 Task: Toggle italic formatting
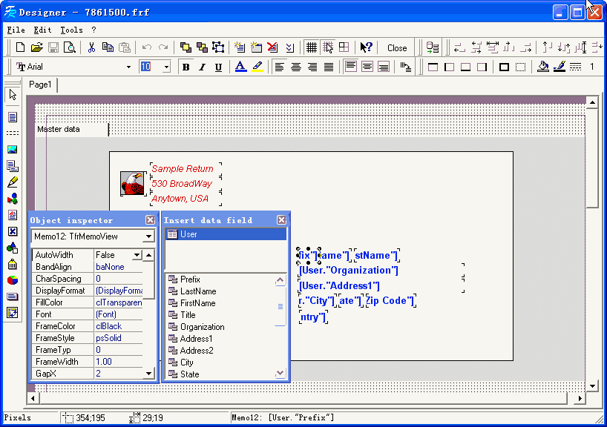[202, 67]
